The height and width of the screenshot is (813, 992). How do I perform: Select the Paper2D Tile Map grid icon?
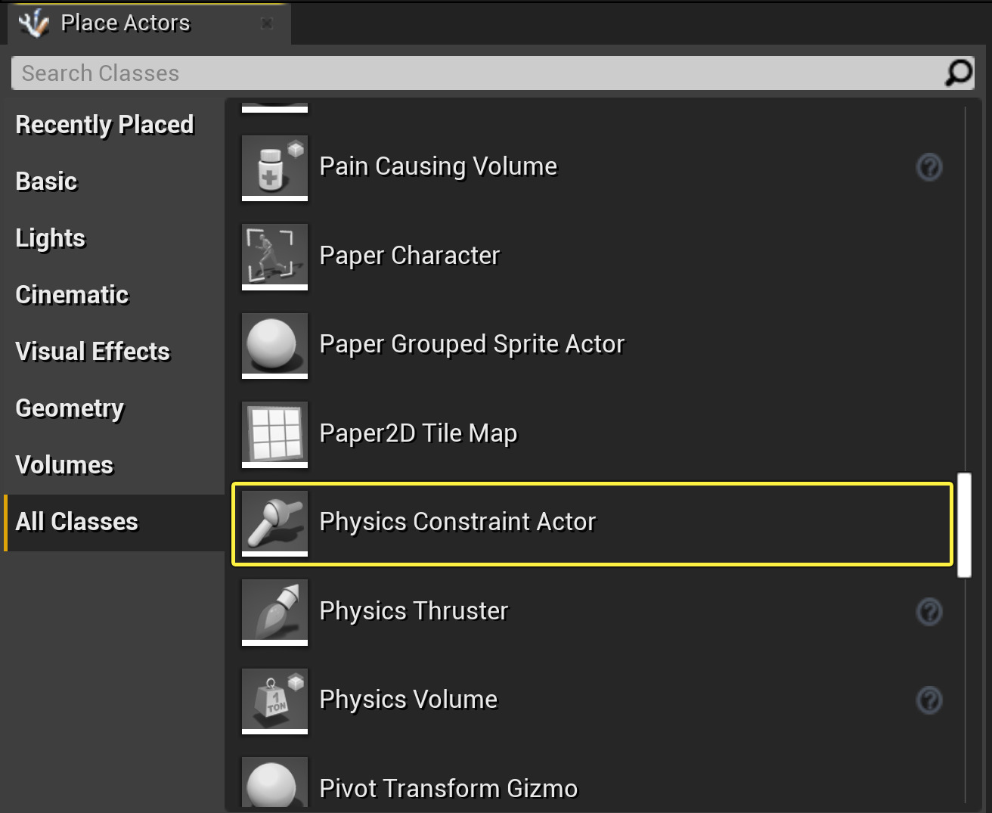coord(274,435)
